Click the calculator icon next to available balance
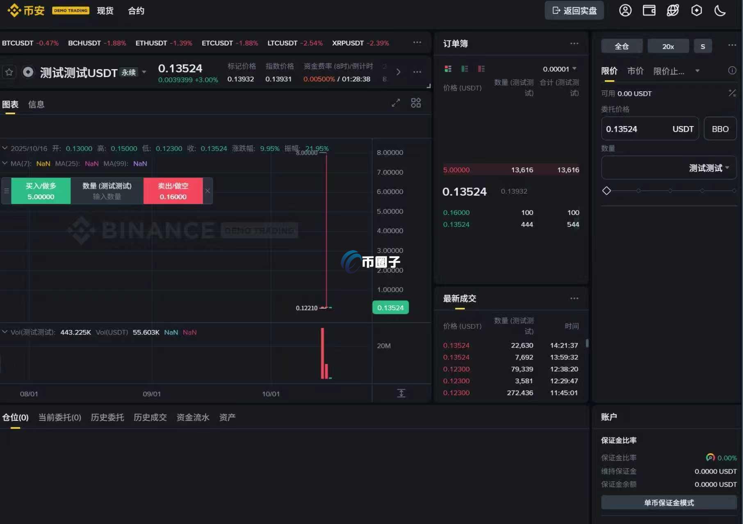 [732, 93]
